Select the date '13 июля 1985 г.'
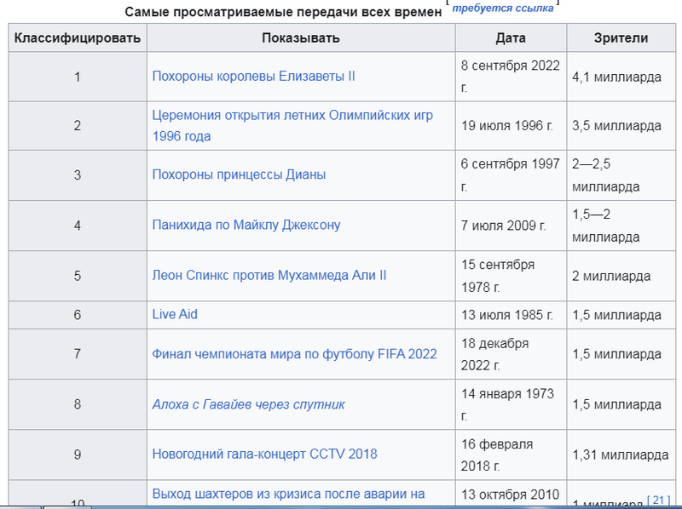 click(x=507, y=315)
